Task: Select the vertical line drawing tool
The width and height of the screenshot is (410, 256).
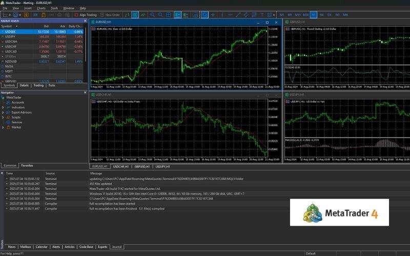Action: 222,15
